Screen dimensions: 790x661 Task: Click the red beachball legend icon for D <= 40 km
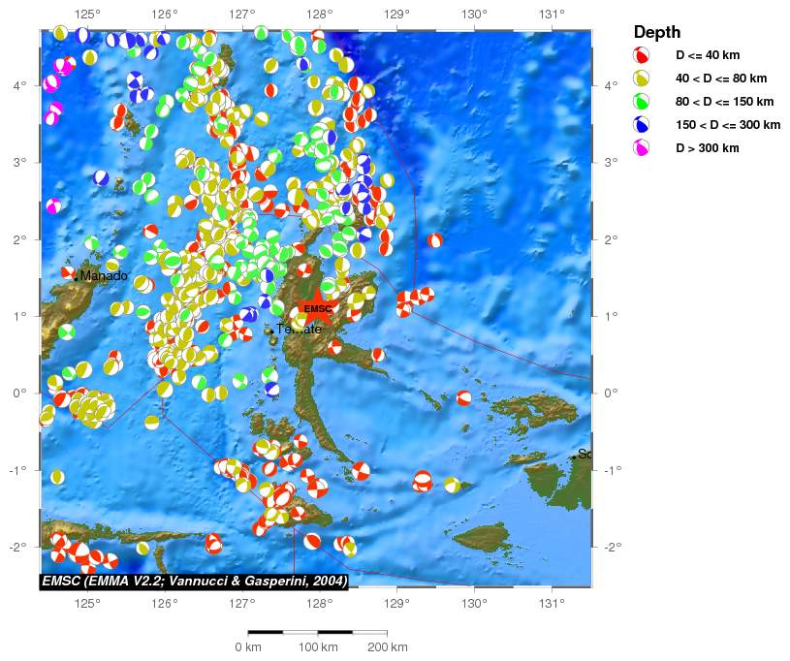[642, 55]
